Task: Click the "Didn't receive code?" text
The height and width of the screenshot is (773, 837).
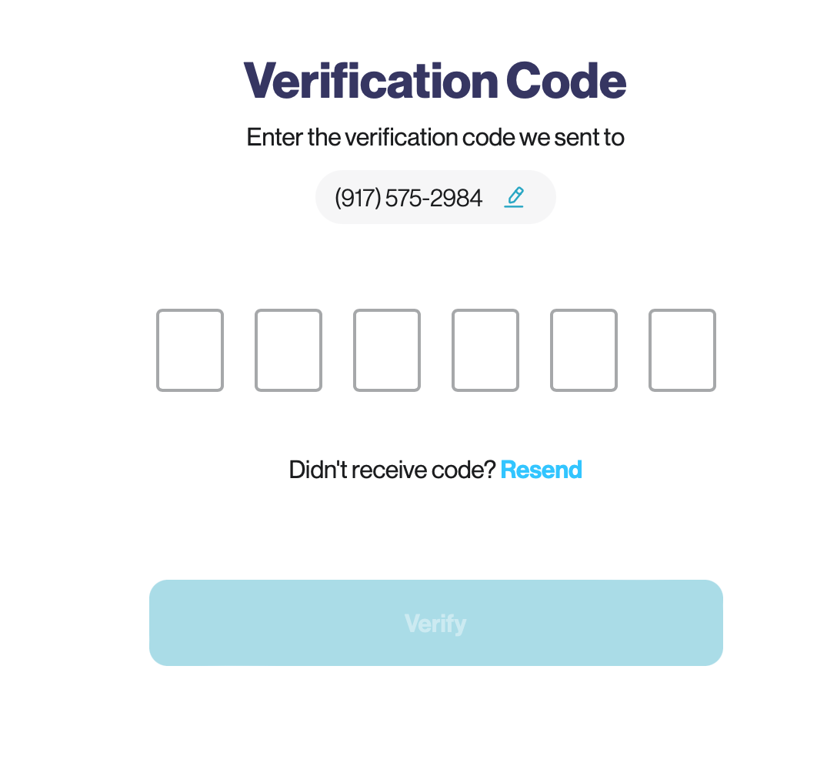Action: 393,470
